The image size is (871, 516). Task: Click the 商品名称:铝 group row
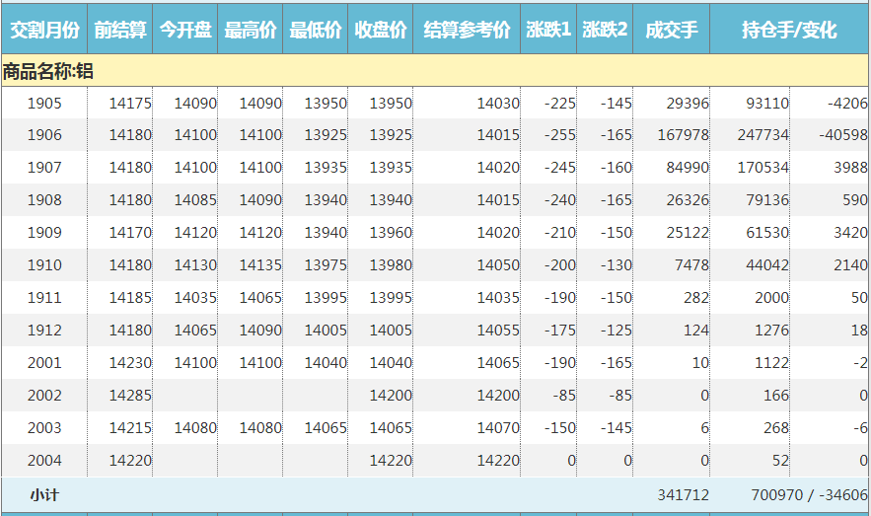[x=47, y=71]
